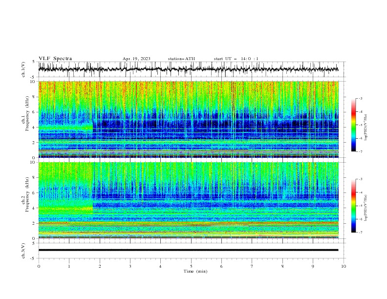Click the ch.2 spectrogram panel
This screenshot has height=299, width=387.
click(x=188, y=200)
